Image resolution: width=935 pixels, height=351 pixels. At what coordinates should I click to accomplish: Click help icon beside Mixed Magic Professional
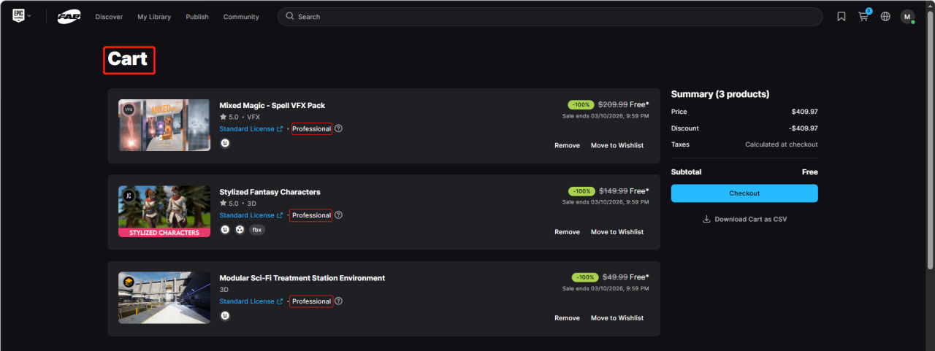[x=338, y=129]
